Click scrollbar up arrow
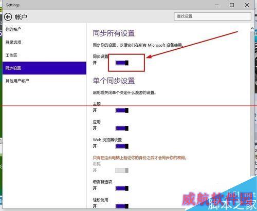The image size is (257, 211). (252, 28)
